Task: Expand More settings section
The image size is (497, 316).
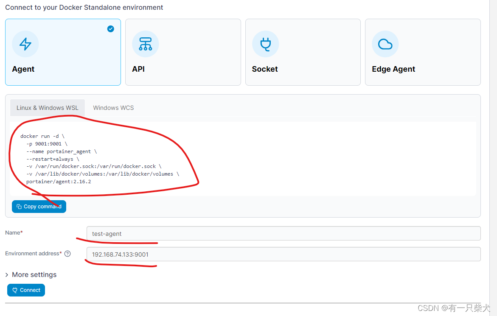Action: pyautogui.click(x=31, y=274)
